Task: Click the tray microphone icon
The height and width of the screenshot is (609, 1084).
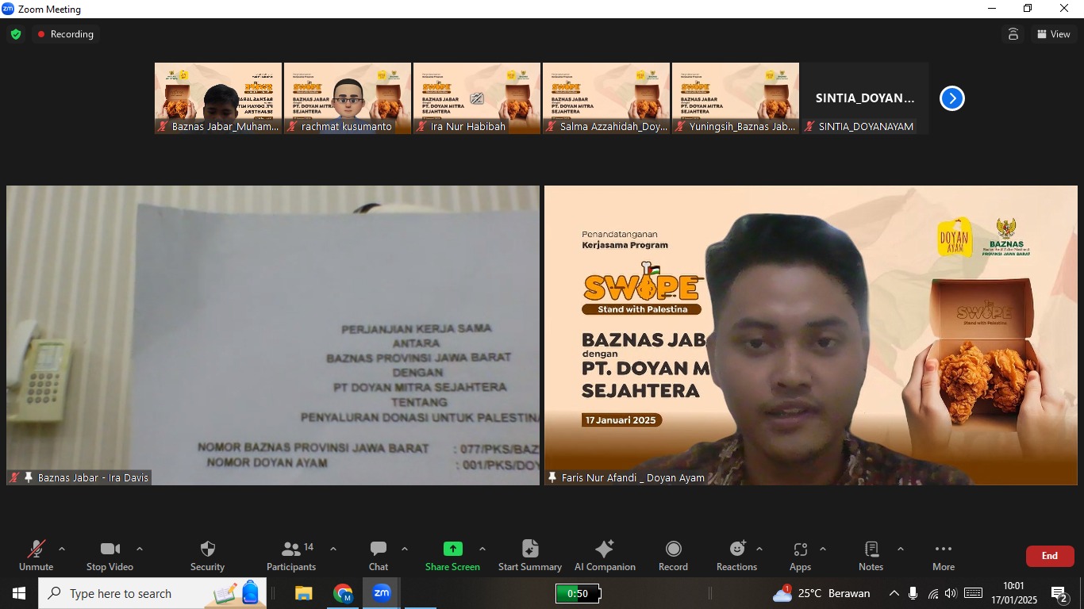Action: point(913,593)
